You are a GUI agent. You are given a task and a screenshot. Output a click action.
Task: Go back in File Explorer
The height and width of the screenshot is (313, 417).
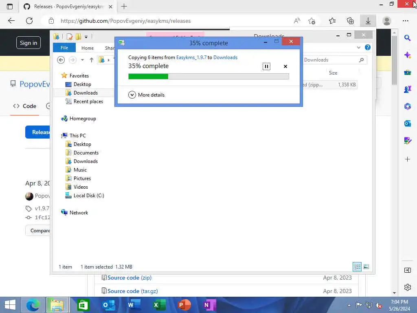coord(61,60)
